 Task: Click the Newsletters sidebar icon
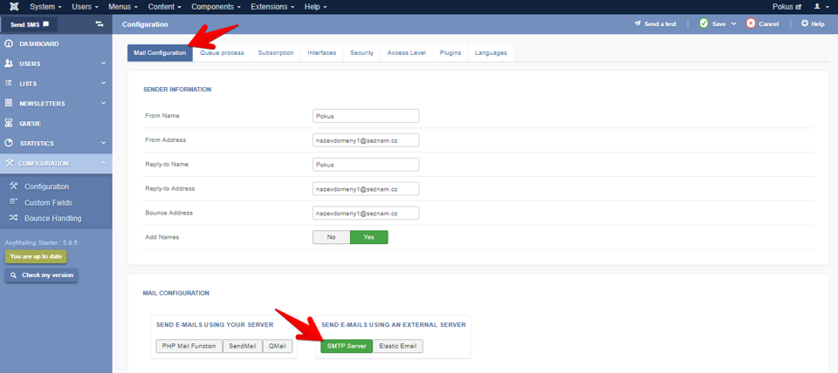[x=9, y=104]
